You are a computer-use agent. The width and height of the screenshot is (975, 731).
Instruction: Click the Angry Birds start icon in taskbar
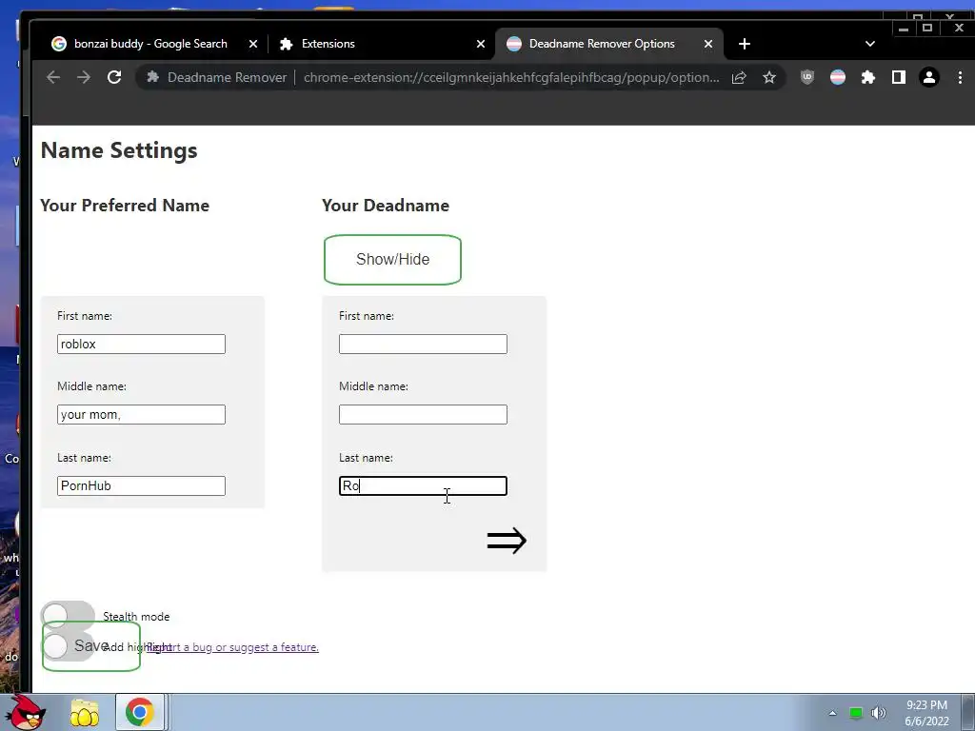click(x=26, y=712)
